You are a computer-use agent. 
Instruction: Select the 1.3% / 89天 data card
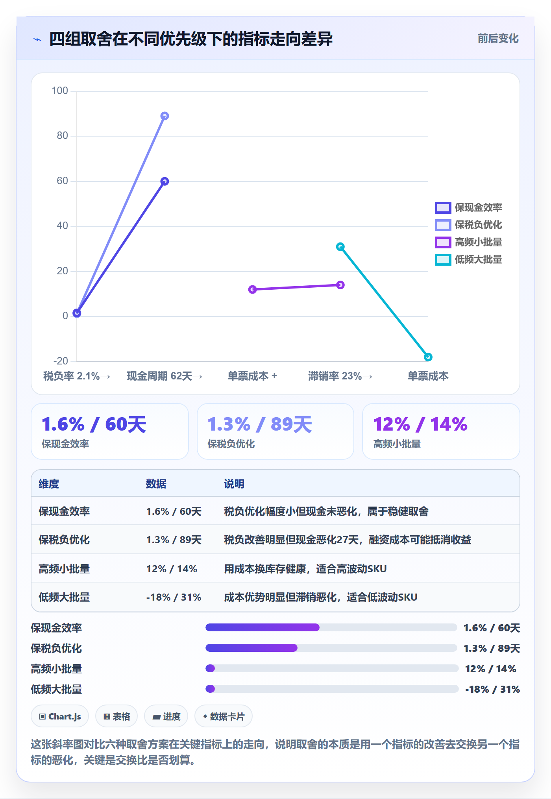275,431
